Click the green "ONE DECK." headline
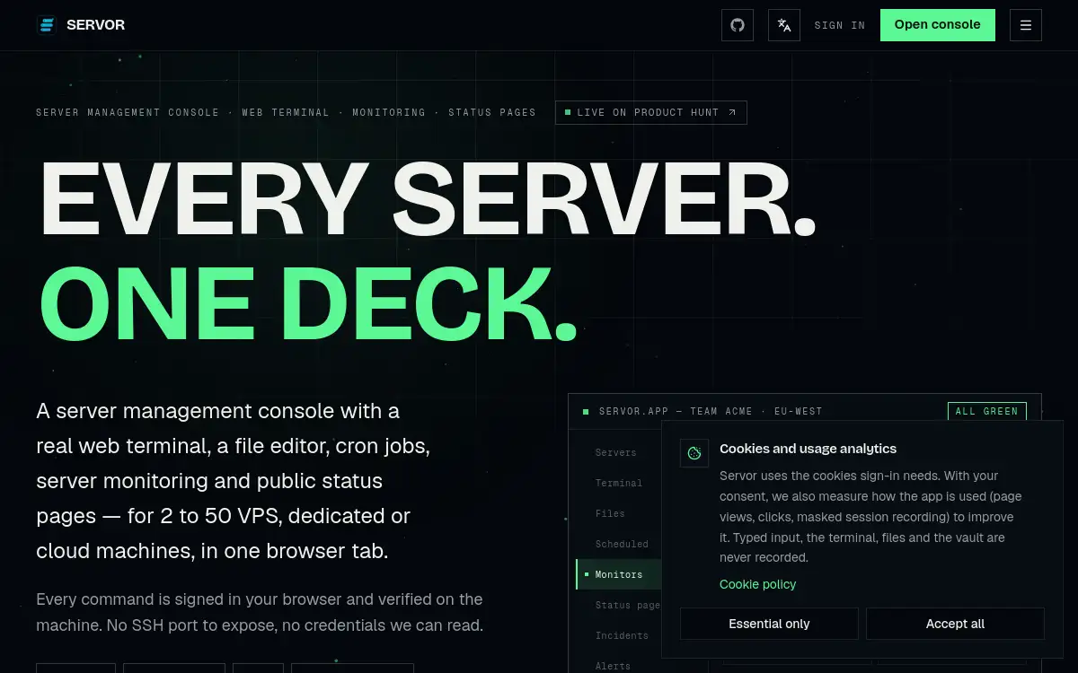This screenshot has width=1078, height=673. (x=308, y=304)
